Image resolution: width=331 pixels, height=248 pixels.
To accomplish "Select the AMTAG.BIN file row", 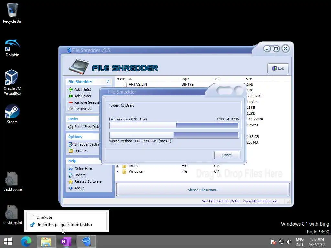I will (203, 84).
